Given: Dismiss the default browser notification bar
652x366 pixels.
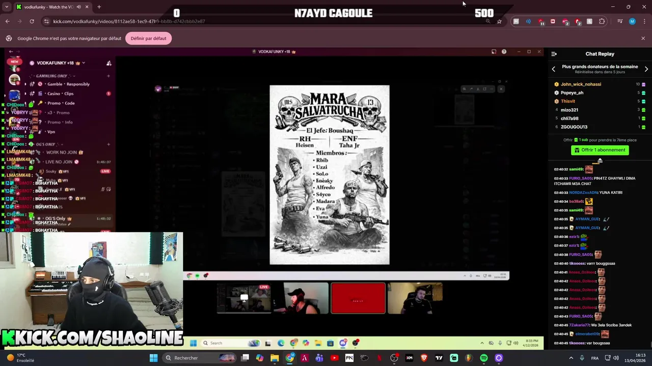Looking at the screenshot, I should pos(643,39).
